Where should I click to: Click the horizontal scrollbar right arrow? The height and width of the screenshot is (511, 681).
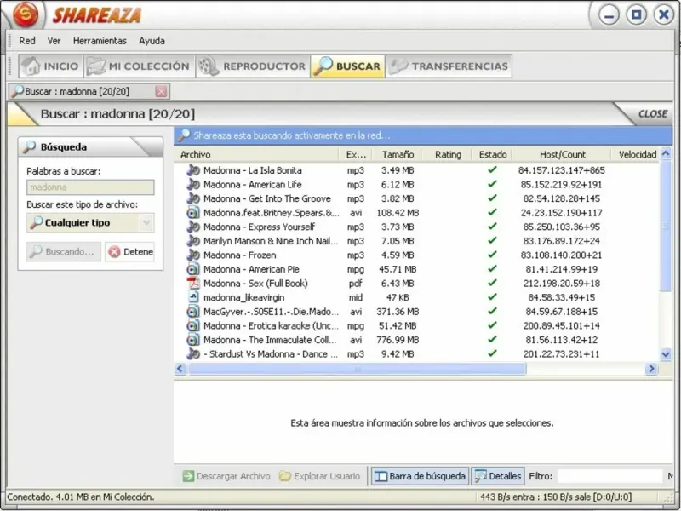click(x=651, y=369)
